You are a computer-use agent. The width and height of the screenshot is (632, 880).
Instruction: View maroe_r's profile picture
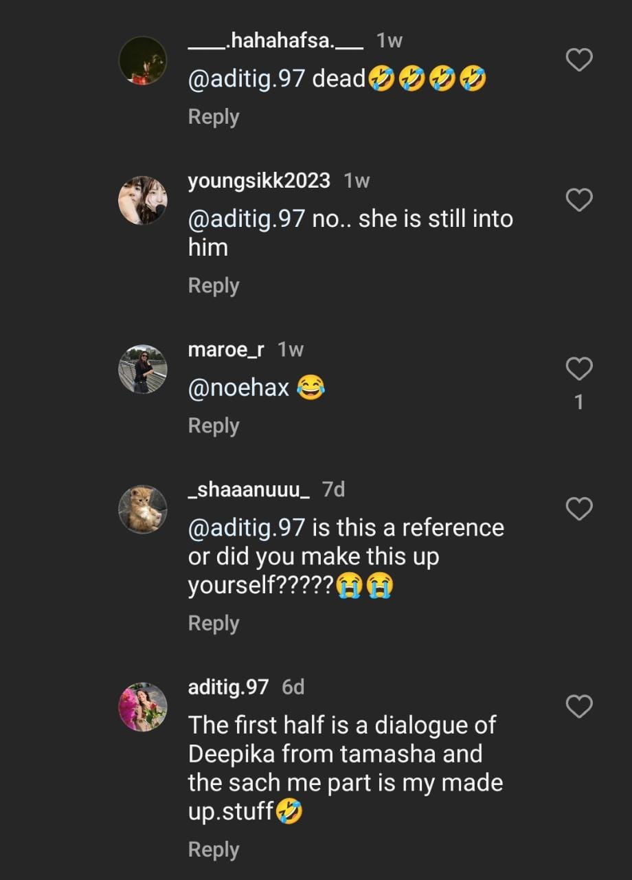click(143, 369)
